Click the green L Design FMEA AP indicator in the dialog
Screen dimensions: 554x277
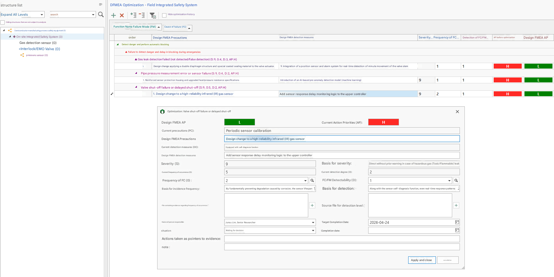240,122
